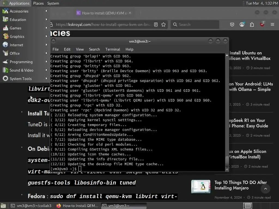Click the Graphics palette icon

tap(5, 36)
